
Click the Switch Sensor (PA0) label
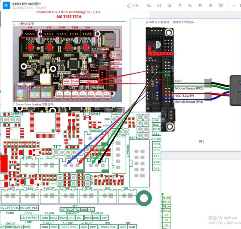click(189, 102)
